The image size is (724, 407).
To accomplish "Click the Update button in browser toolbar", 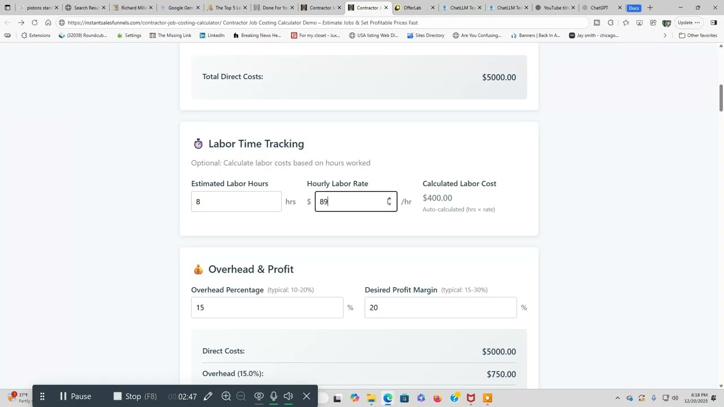I will (x=689, y=23).
